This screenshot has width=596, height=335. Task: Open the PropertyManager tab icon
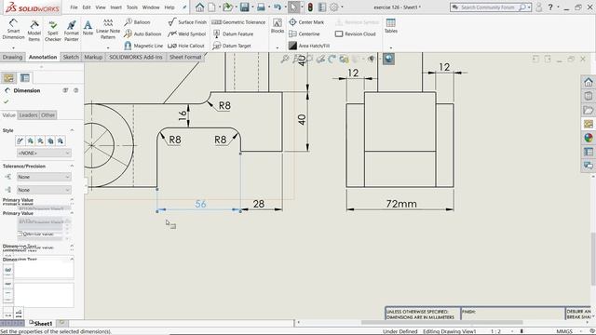[25, 78]
